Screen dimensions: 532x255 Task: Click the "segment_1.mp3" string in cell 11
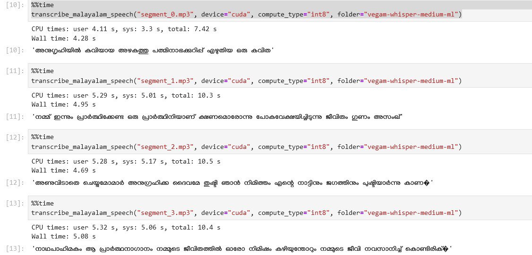click(x=165, y=81)
